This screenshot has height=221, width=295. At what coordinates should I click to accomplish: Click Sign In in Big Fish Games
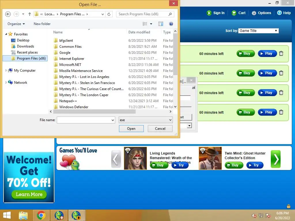pyautogui.click(x=215, y=13)
